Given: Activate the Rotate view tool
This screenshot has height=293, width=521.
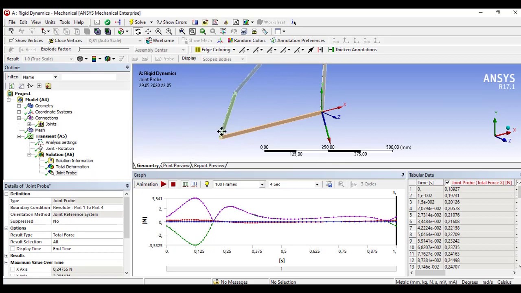Looking at the screenshot, I should (x=138, y=31).
